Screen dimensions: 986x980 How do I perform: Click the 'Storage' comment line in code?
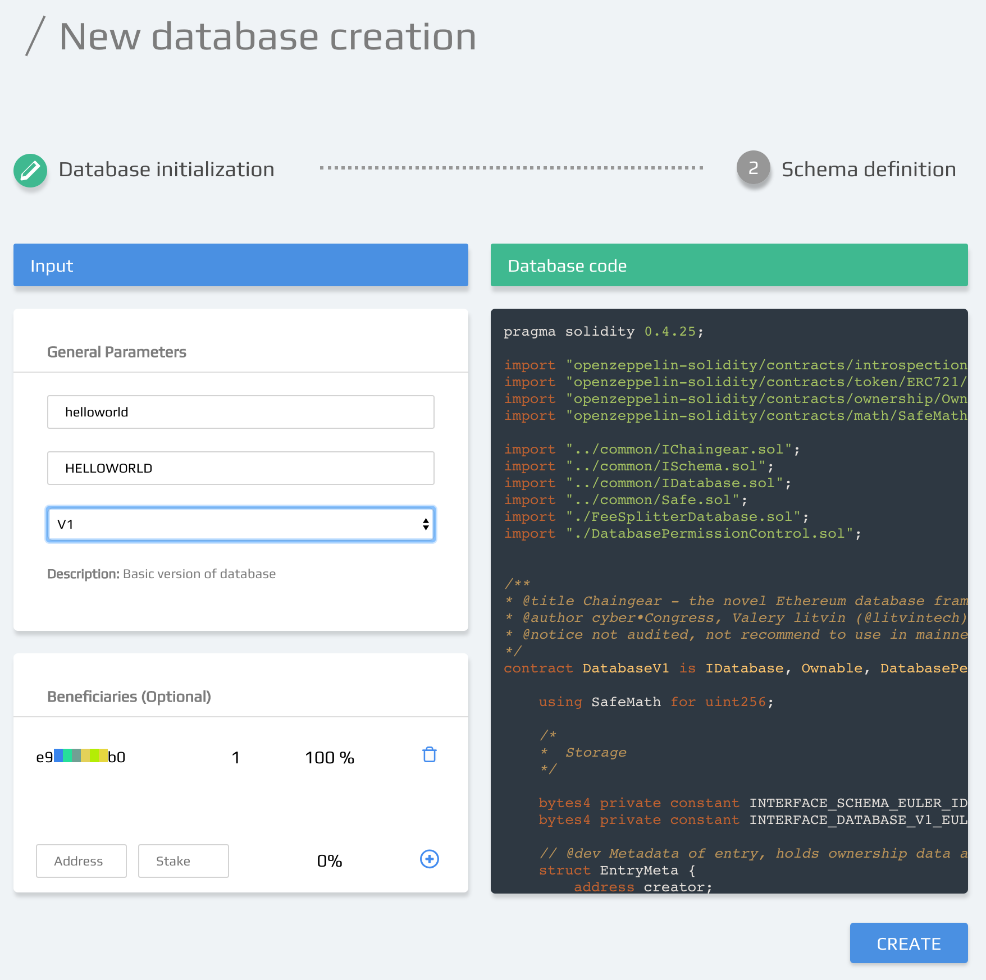pos(583,752)
